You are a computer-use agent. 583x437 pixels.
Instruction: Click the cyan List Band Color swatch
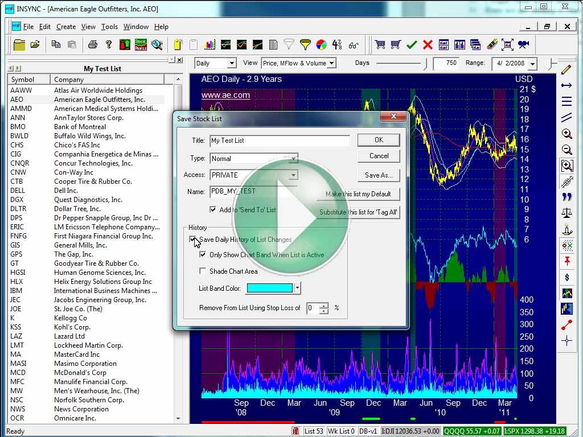269,288
